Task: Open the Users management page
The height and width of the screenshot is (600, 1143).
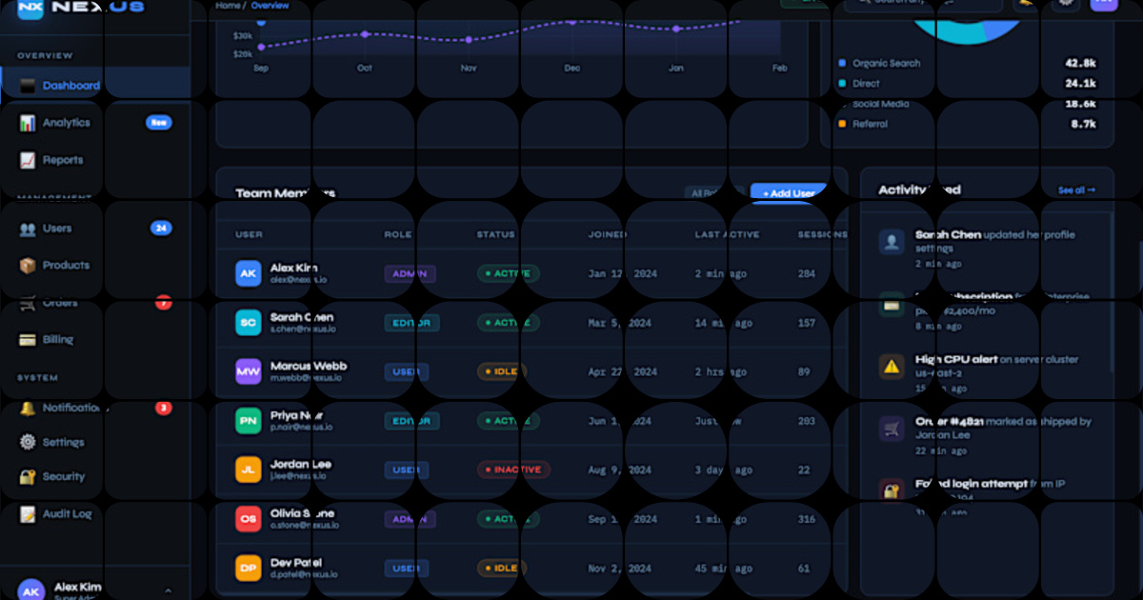Action: coord(95,229)
